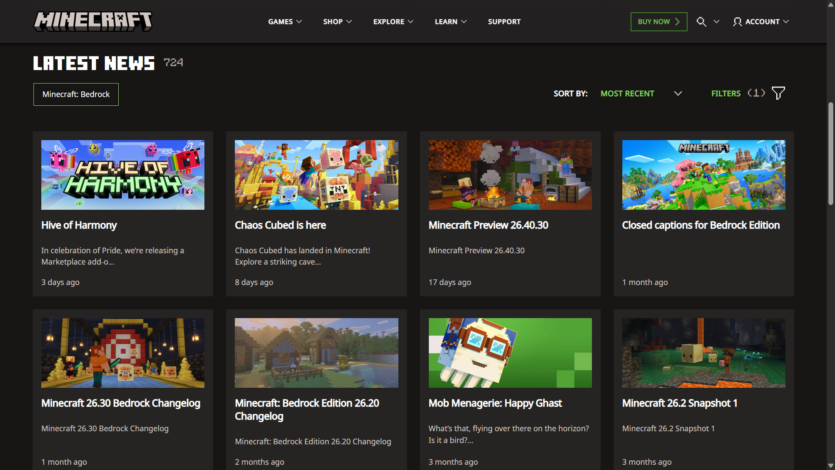Expand the search dropdown chevron
This screenshot has width=835, height=470.
(716, 22)
